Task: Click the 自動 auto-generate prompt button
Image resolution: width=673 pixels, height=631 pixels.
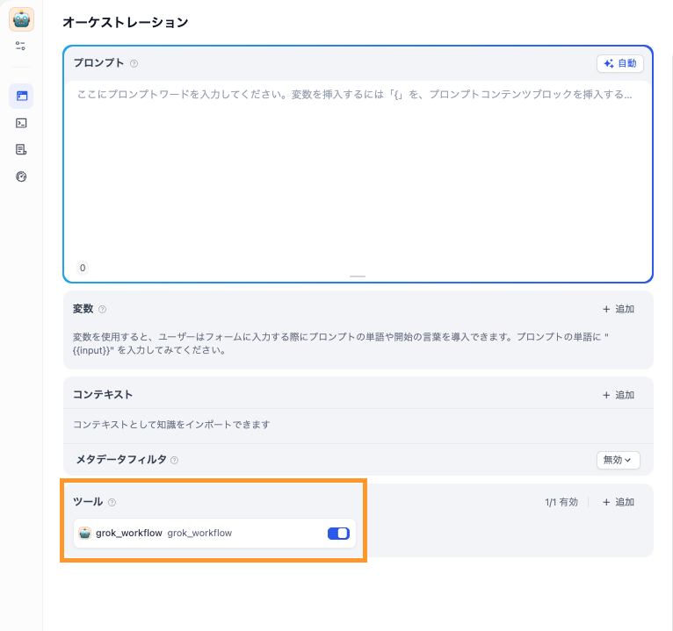Action: point(619,63)
